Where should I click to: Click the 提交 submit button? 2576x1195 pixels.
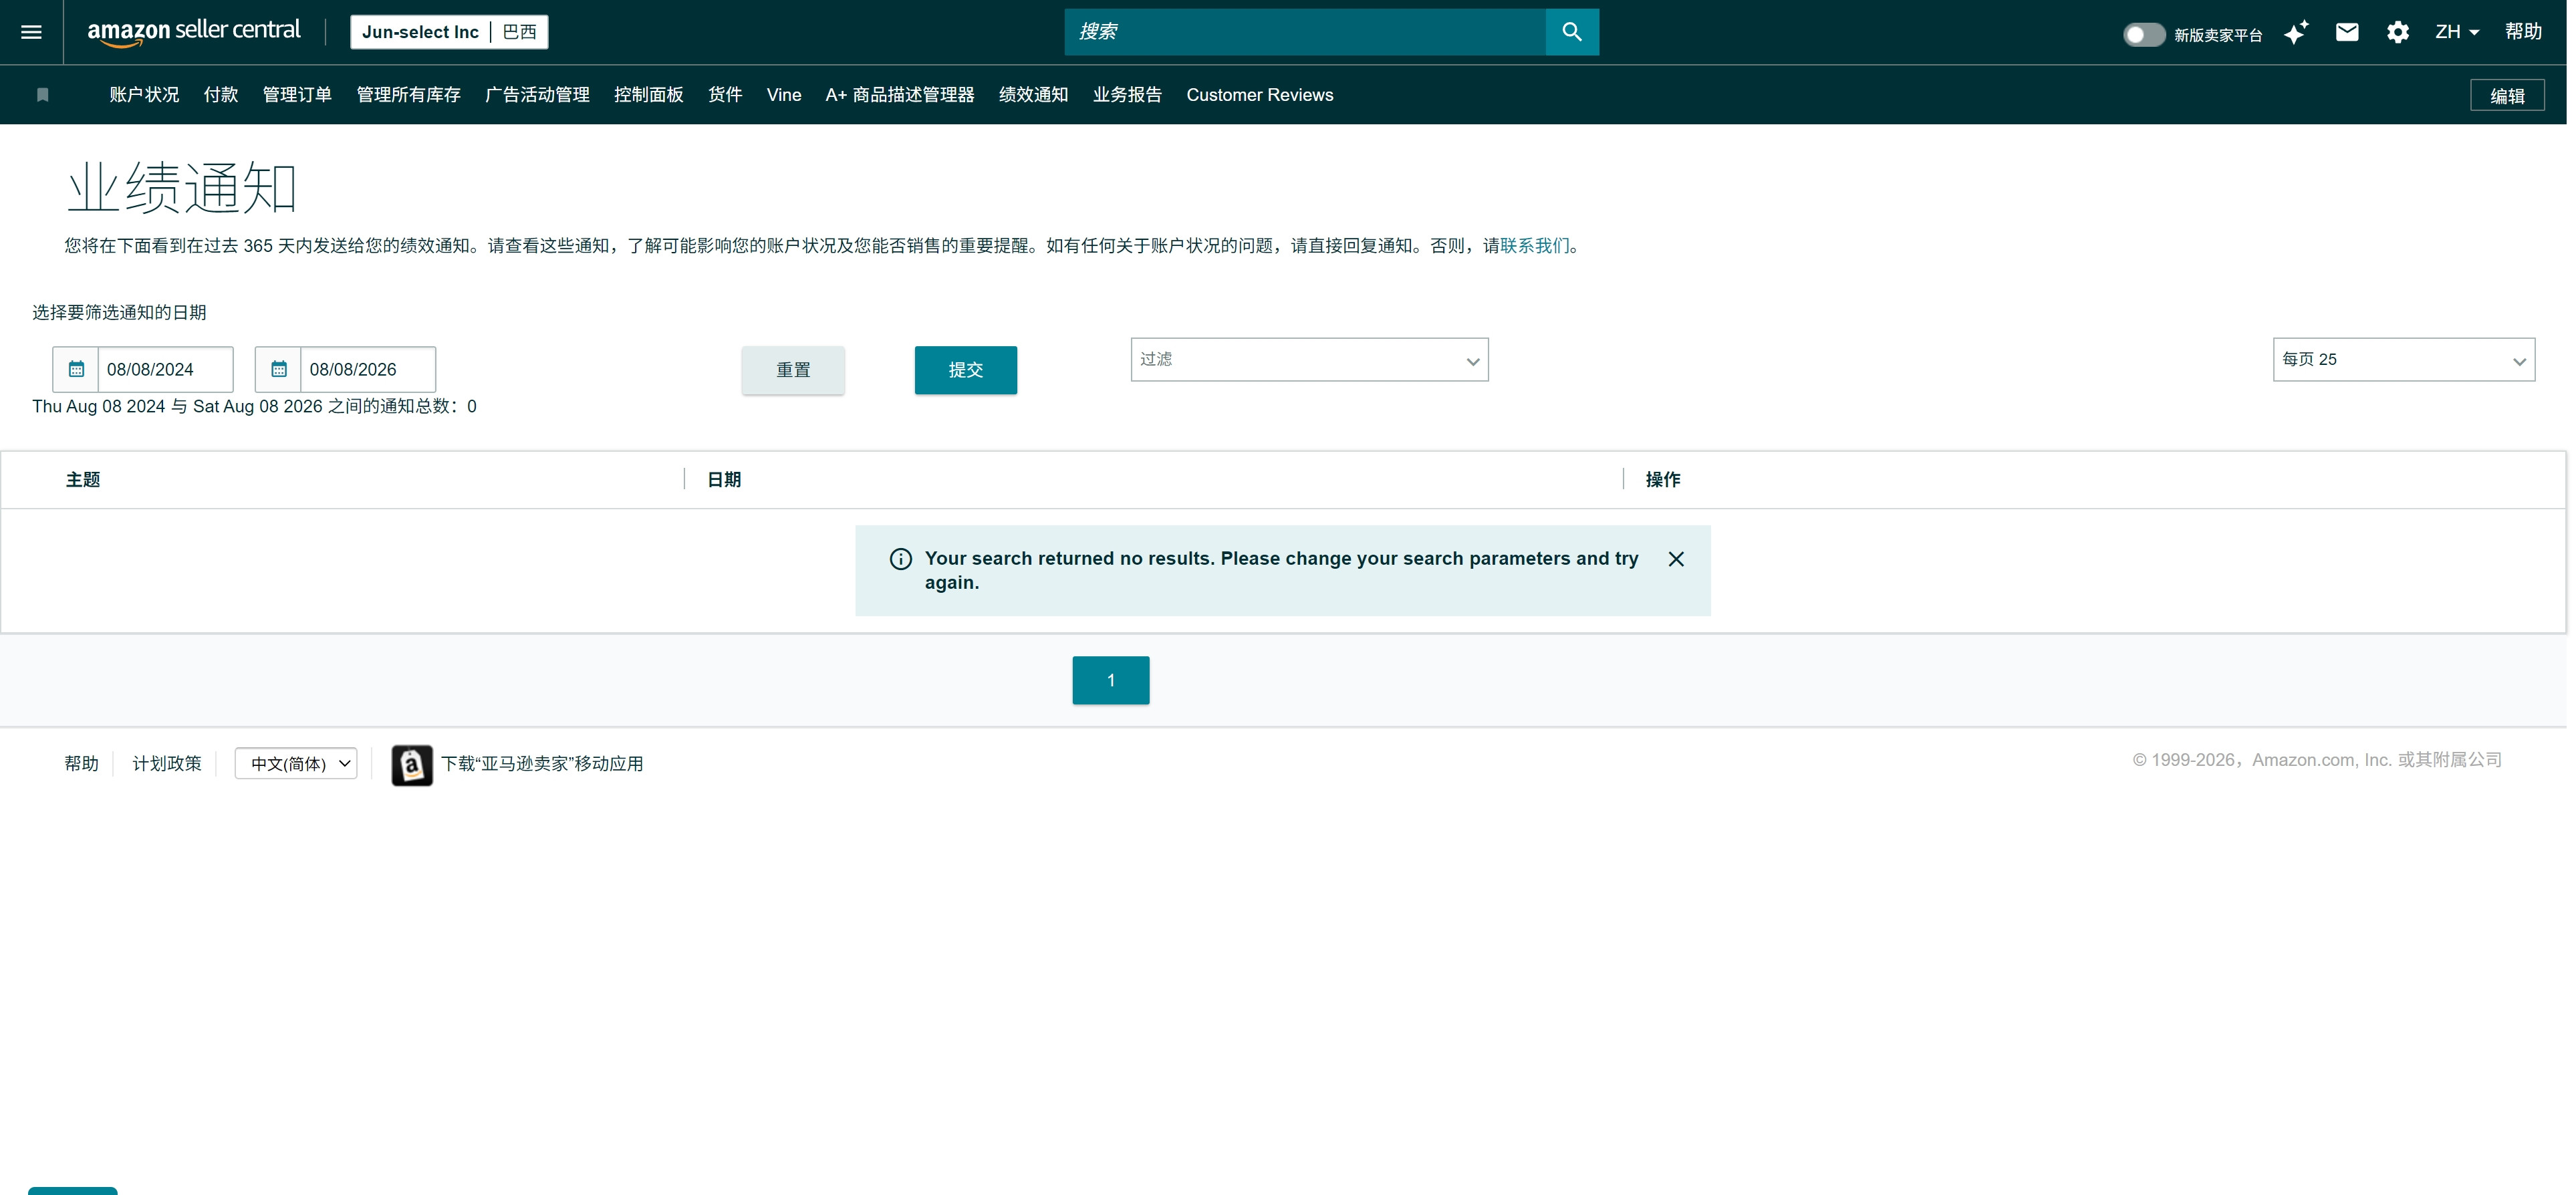965,370
